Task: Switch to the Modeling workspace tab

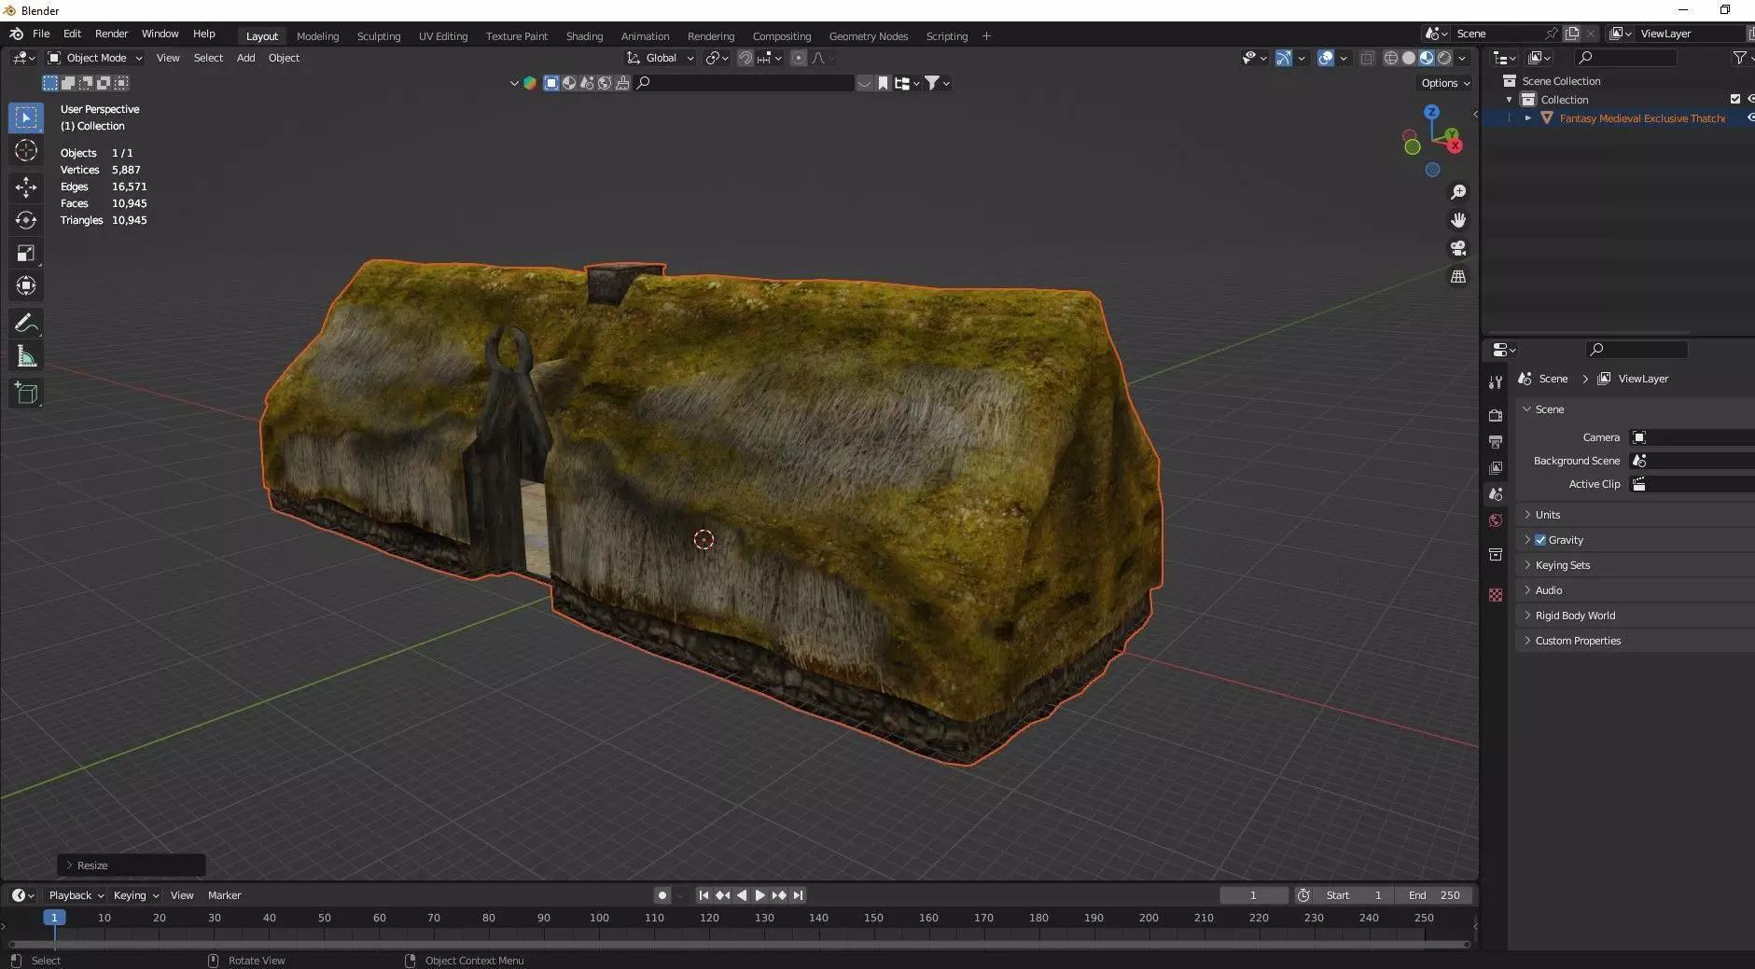Action: [317, 36]
